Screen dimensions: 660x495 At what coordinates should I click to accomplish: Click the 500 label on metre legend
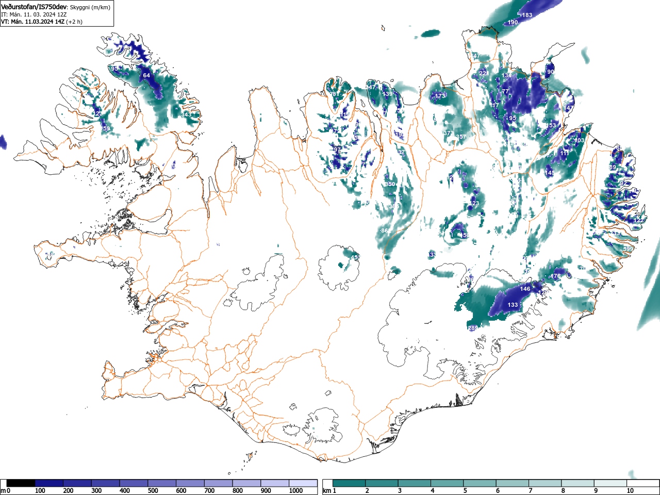click(x=153, y=491)
